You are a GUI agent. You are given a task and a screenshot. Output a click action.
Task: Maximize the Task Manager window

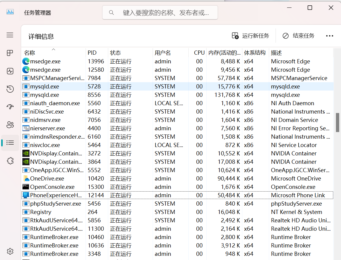click(310, 8)
